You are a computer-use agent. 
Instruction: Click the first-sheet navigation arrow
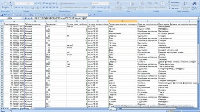click(1, 109)
